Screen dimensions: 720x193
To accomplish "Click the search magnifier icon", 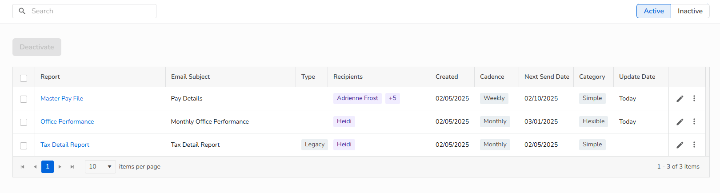I will click(x=22, y=11).
